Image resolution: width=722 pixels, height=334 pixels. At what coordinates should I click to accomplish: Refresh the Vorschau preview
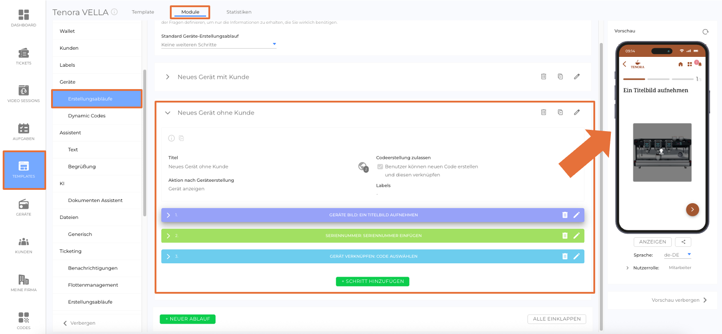pyautogui.click(x=705, y=31)
